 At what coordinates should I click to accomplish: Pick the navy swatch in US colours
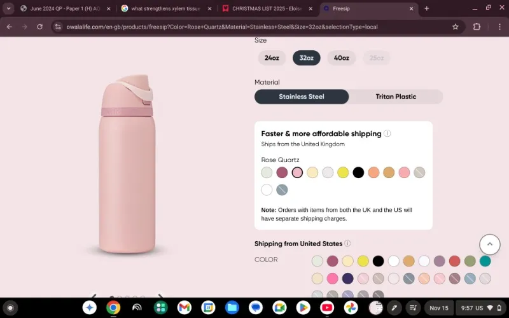[x=347, y=279]
